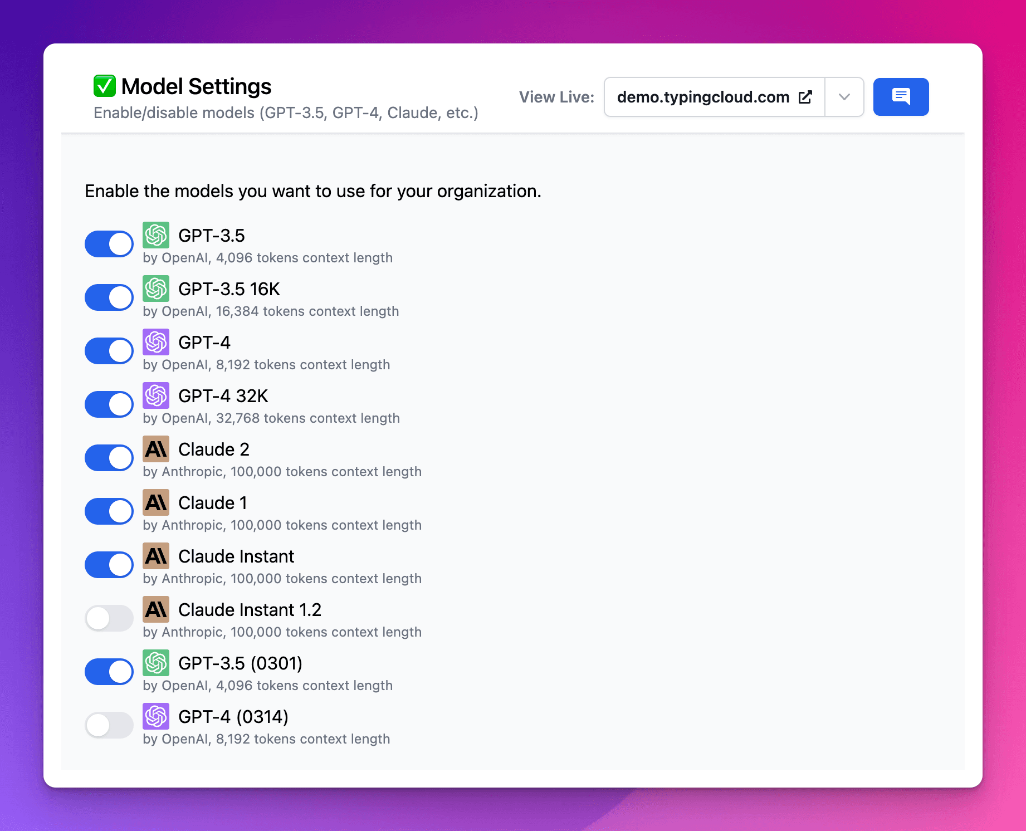Viewport: 1026px width, 831px height.
Task: Click the Anthropic icon beside Claude 2
Action: (x=156, y=449)
